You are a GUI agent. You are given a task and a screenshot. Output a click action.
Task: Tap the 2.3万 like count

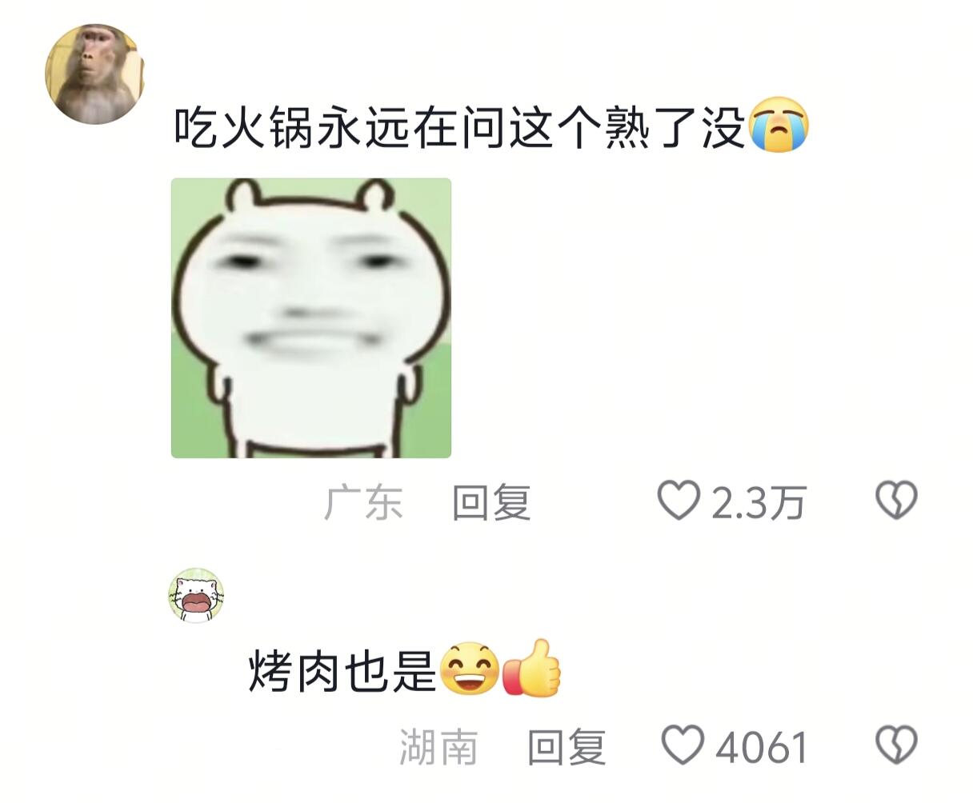pos(758,503)
